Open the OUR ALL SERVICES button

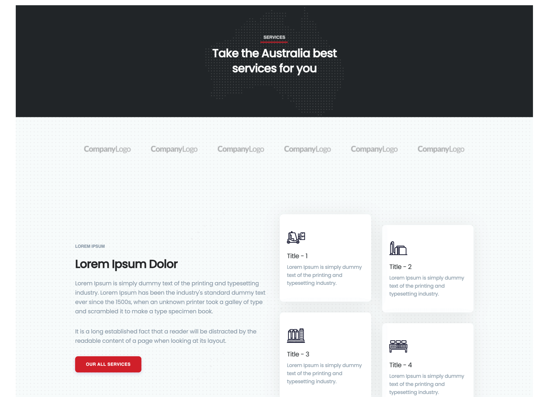[108, 364]
